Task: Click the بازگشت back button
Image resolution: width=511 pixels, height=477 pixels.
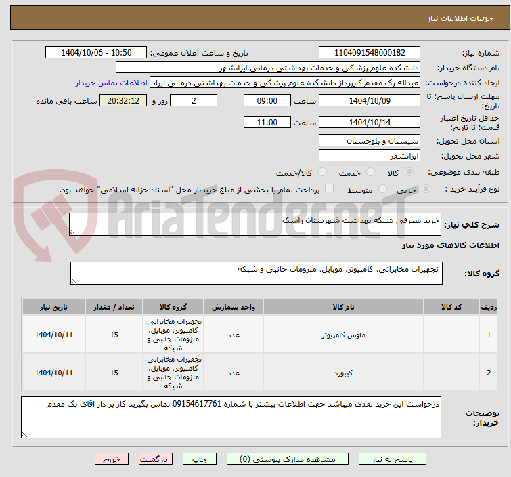Action: tap(156, 459)
